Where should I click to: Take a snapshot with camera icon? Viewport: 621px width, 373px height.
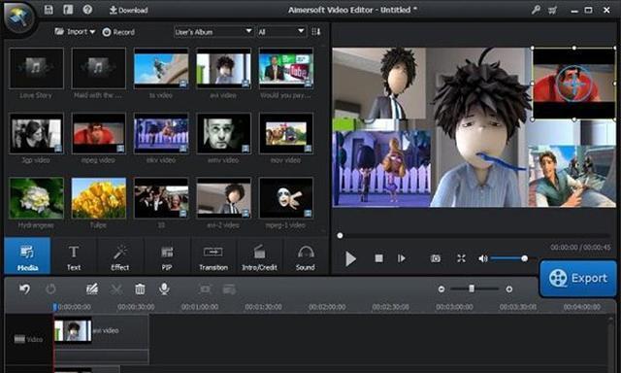click(x=436, y=258)
